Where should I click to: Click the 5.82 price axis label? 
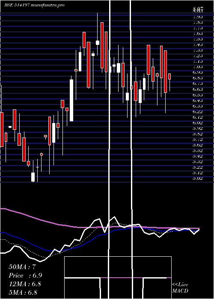198,134
